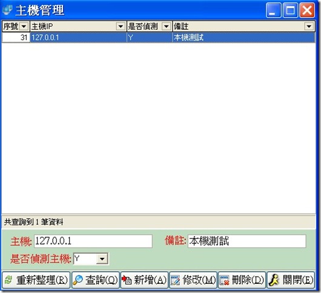Open the 是否偵測 column filter dropdown
321x293 pixels.
pyautogui.click(x=166, y=27)
